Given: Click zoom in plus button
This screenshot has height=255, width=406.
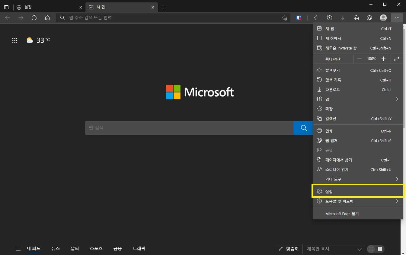Looking at the screenshot, I should 383,59.
